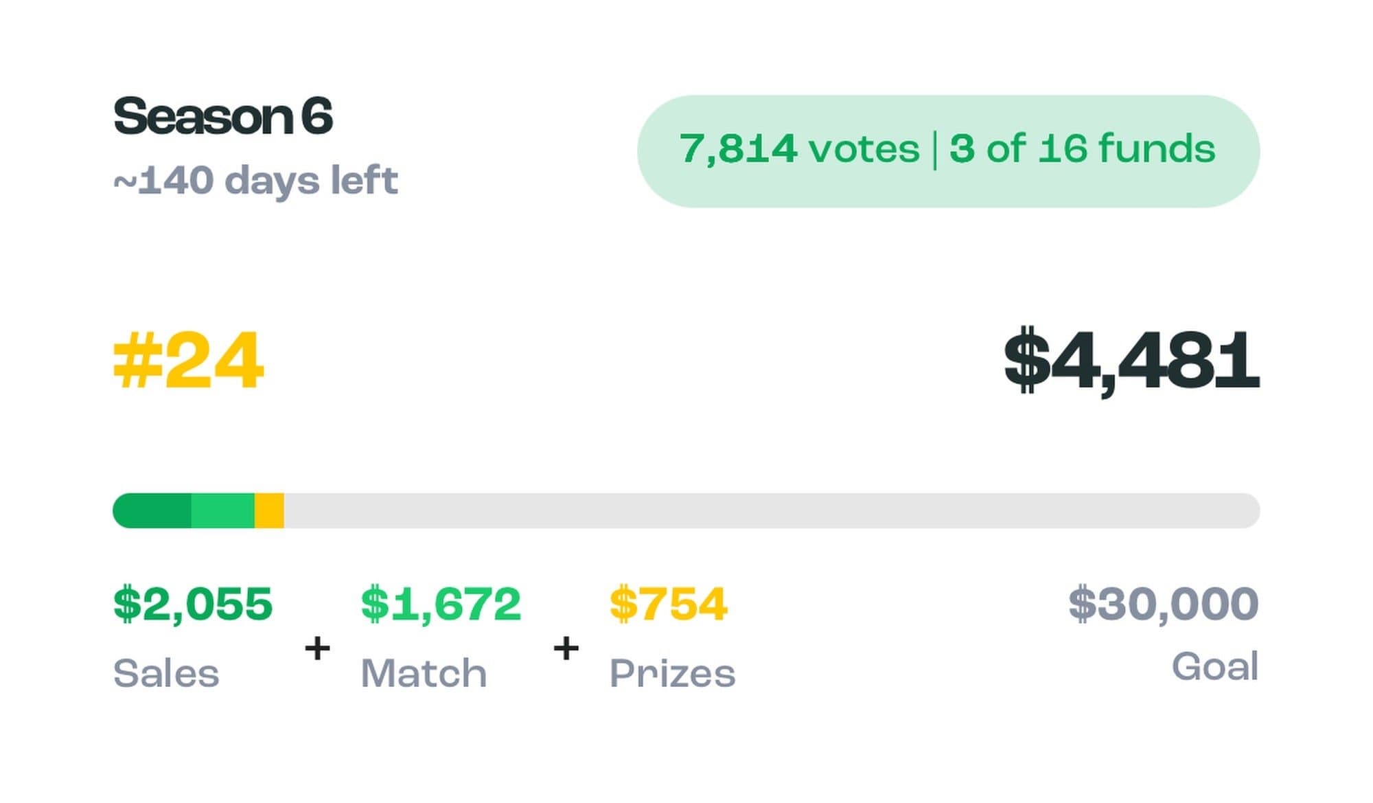Click the yellow Prizes progress segment
This screenshot has width=1373, height=803.
[269, 510]
